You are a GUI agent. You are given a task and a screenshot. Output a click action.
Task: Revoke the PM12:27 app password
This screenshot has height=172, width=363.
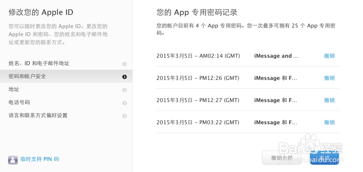(x=329, y=100)
